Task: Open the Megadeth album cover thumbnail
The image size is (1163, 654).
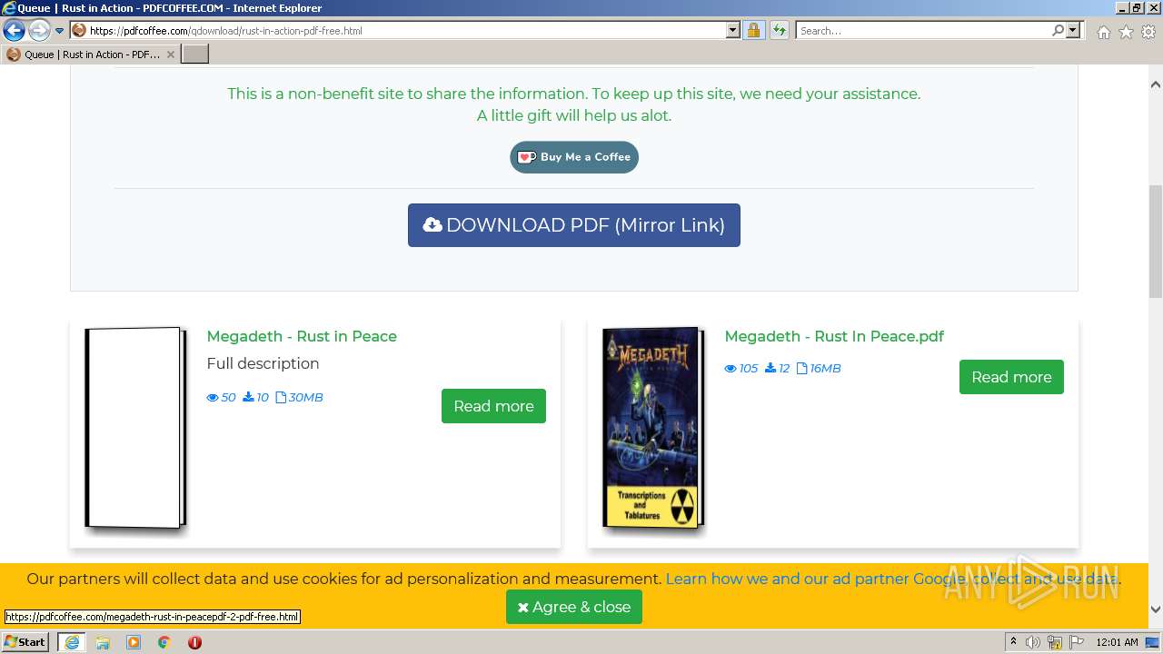Action: pos(653,428)
